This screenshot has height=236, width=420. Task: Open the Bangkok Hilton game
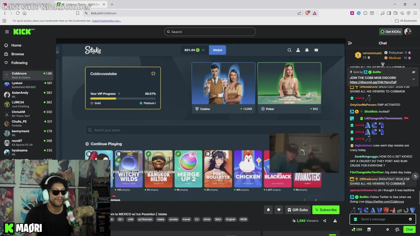[158, 169]
